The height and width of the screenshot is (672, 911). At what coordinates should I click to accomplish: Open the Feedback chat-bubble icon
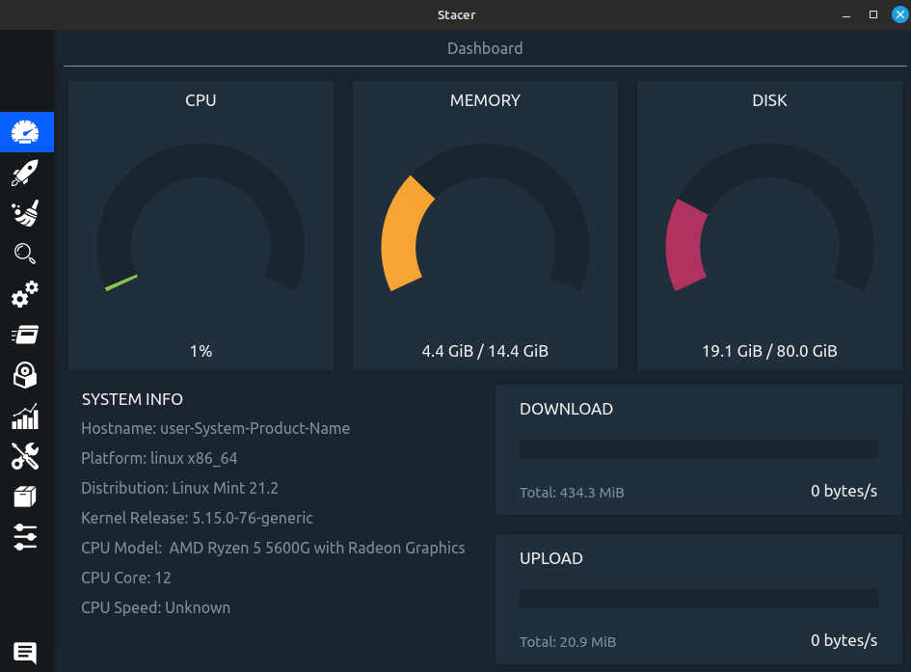(x=25, y=653)
